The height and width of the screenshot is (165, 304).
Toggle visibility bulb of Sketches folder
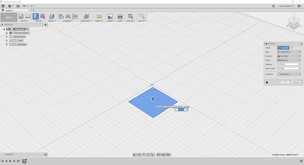(x=11, y=44)
